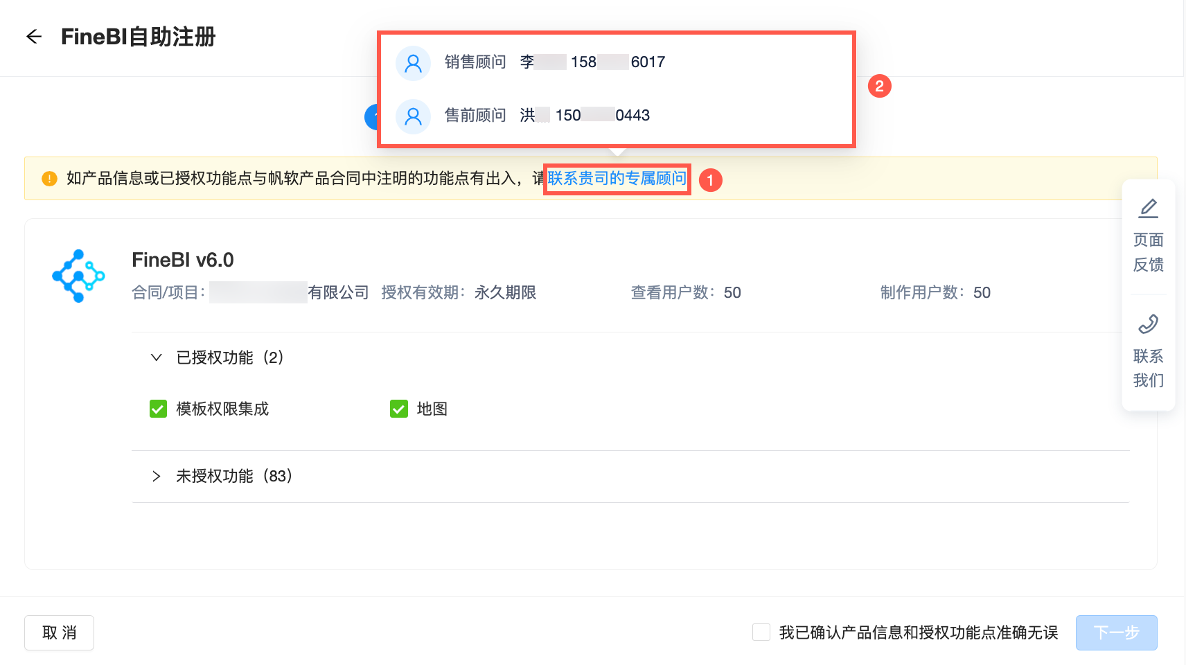Click the 联系我们 label
The height and width of the screenshot is (665, 1186).
(1148, 368)
